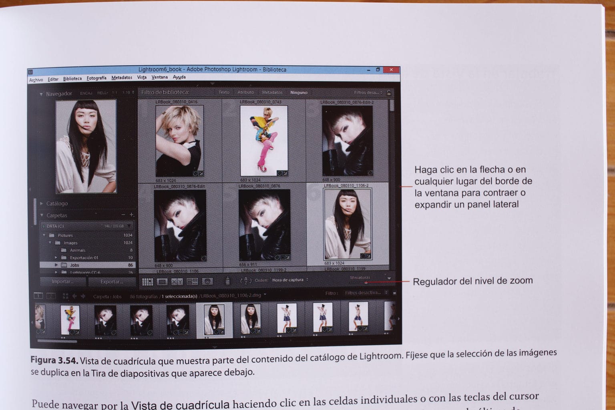Collapse the Navegador panel

pos(41,94)
